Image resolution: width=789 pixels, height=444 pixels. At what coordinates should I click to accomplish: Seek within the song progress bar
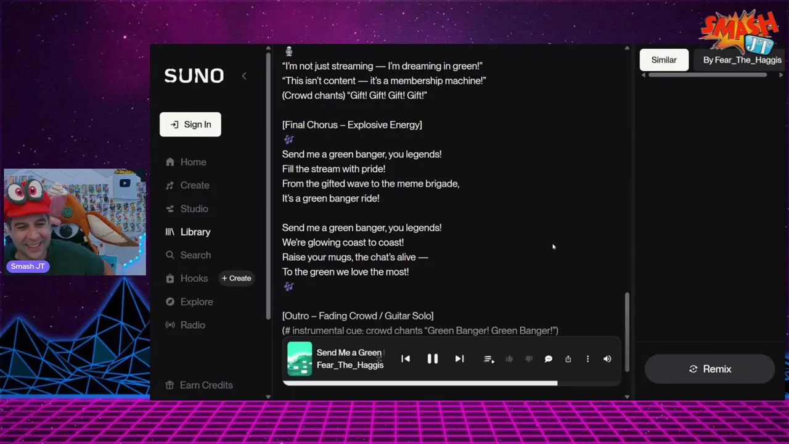coord(452,383)
